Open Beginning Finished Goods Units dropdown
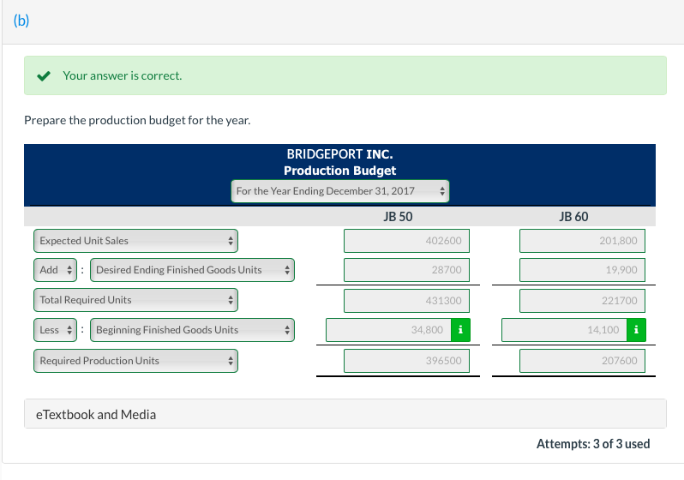The image size is (684, 480). coord(192,330)
